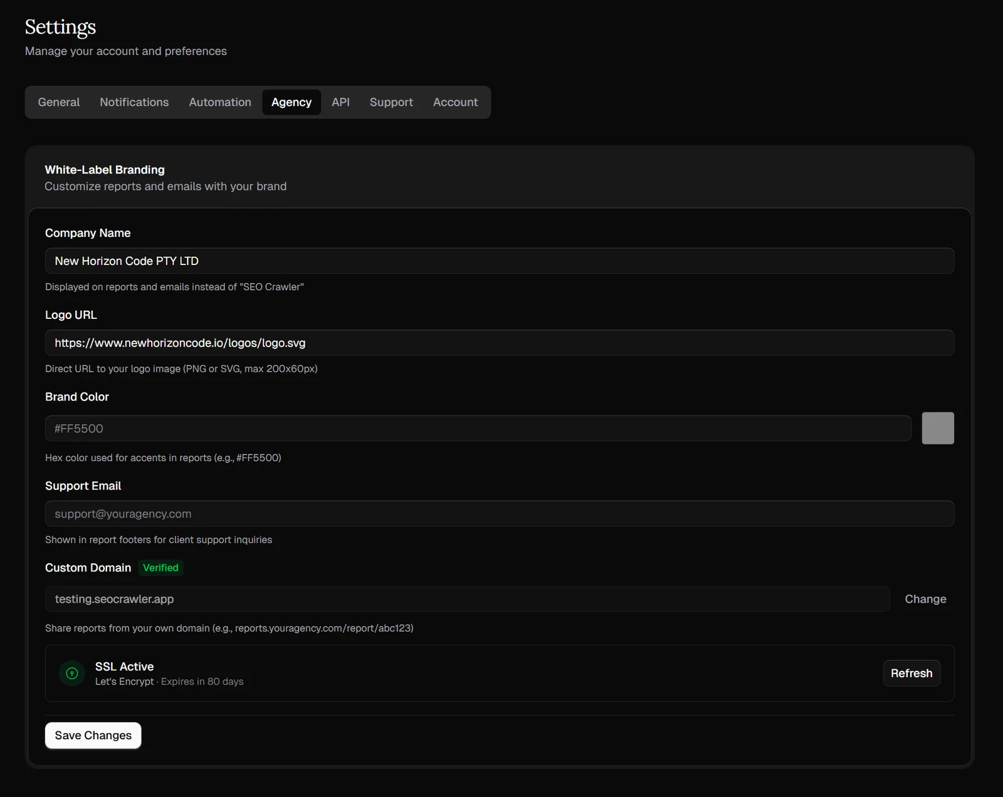Click the Custom Domain label

(88, 568)
